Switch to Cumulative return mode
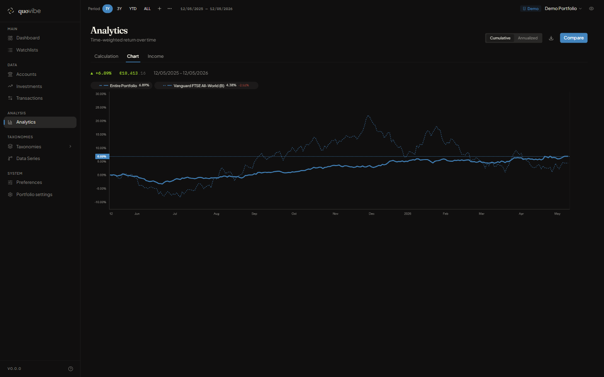 point(500,38)
